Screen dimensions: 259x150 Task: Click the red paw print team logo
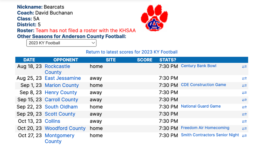pos(154,18)
